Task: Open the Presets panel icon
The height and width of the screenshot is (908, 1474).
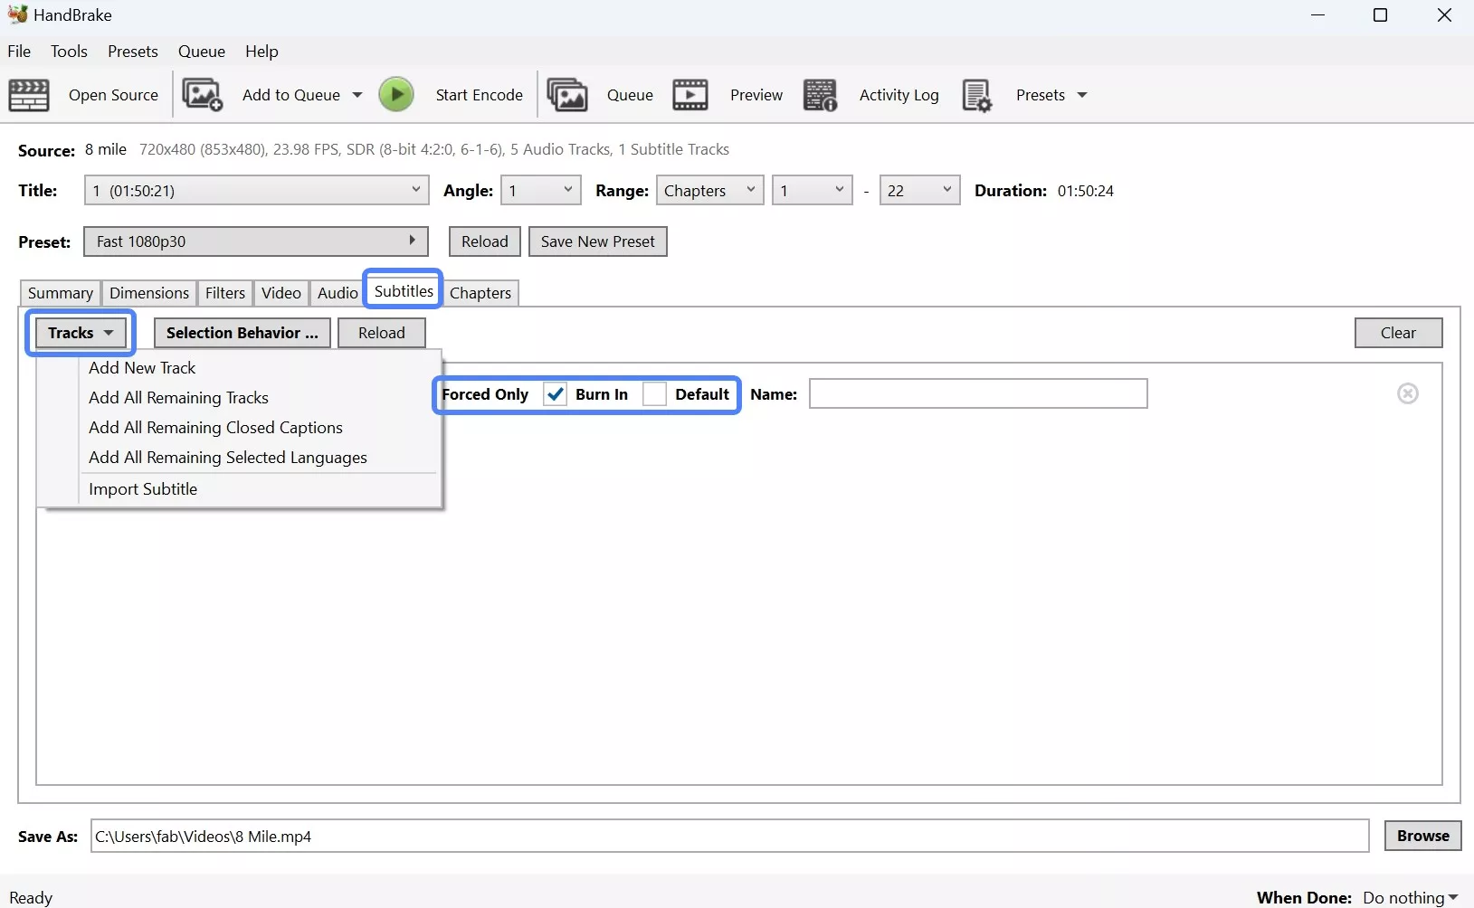Action: click(977, 95)
